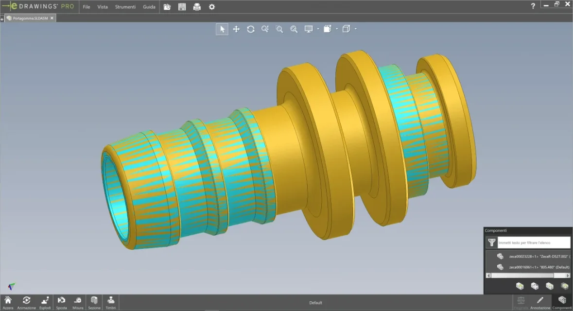Expand the view orientation cube dropdown arrow
This screenshot has width=573, height=311.
click(356, 29)
